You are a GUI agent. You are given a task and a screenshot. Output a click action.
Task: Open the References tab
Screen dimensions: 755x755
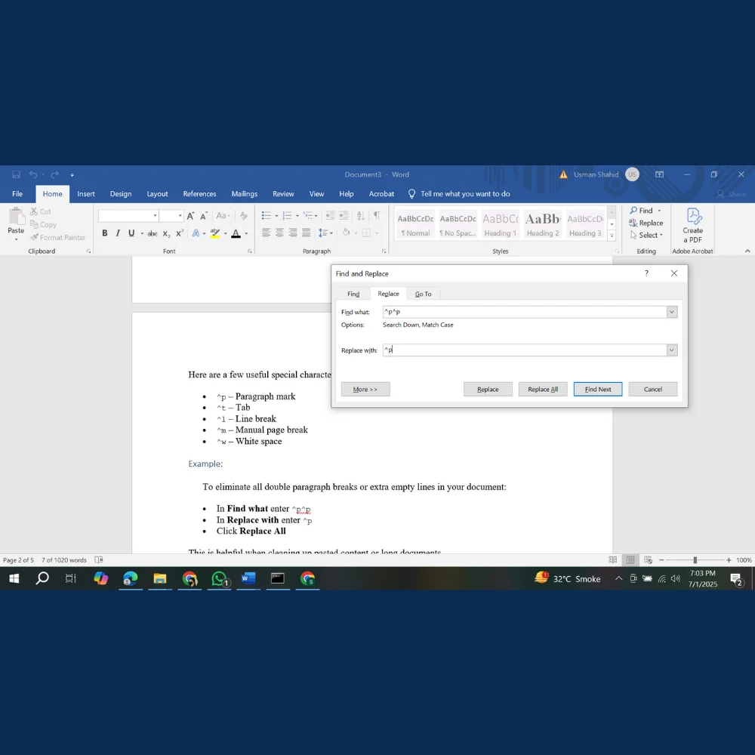point(199,193)
